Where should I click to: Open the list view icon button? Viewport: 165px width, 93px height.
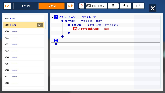point(113,6)
